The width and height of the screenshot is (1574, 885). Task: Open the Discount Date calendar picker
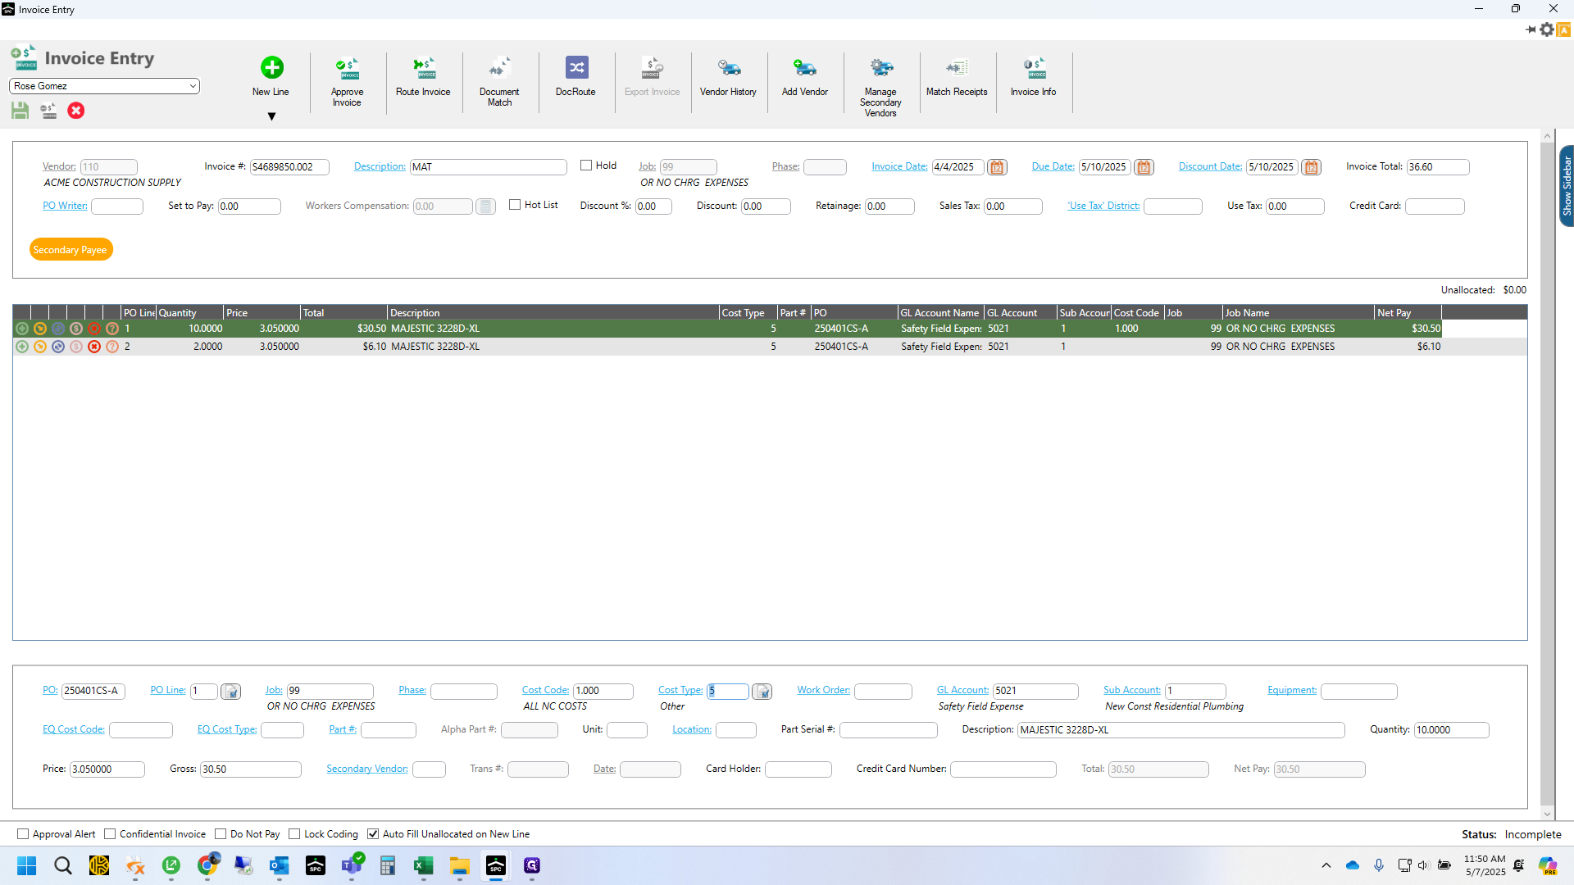pos(1311,167)
